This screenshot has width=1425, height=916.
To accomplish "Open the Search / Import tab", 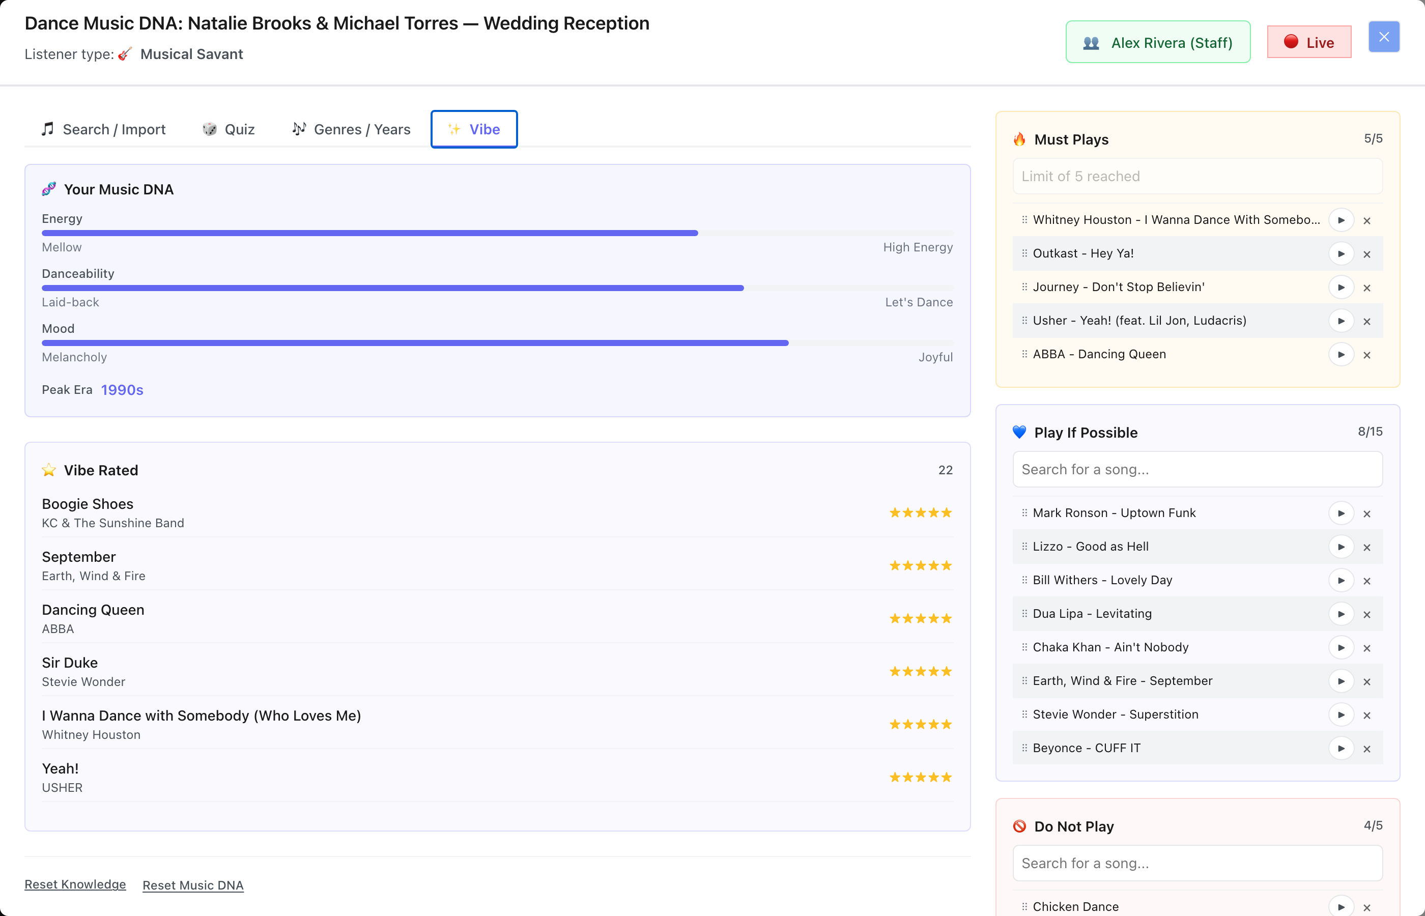I will pos(103,129).
